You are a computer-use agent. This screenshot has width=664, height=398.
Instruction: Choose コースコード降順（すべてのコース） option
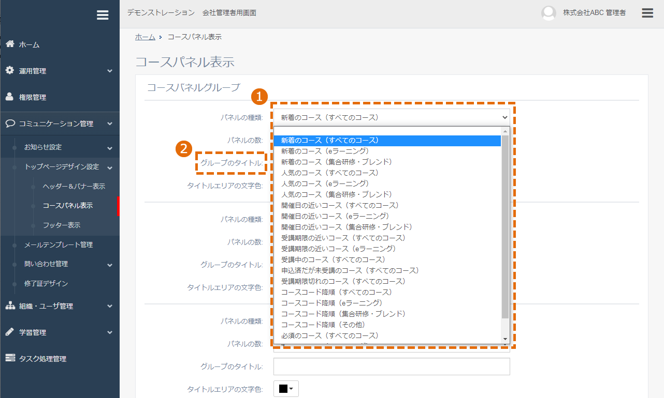pos(387,292)
